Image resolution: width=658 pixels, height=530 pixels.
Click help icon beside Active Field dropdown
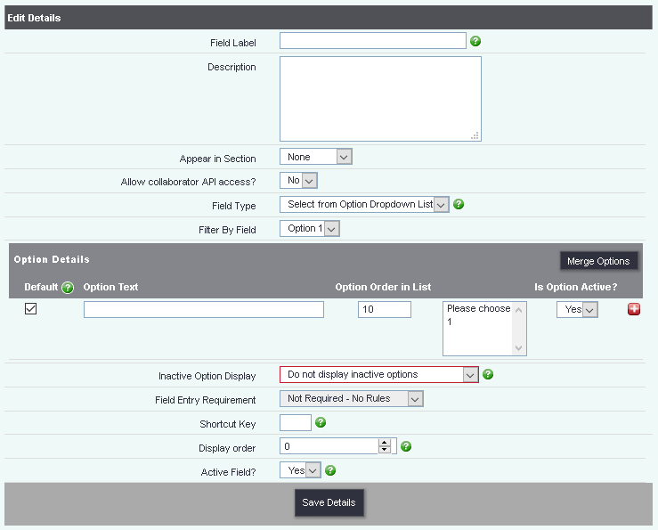(330, 470)
